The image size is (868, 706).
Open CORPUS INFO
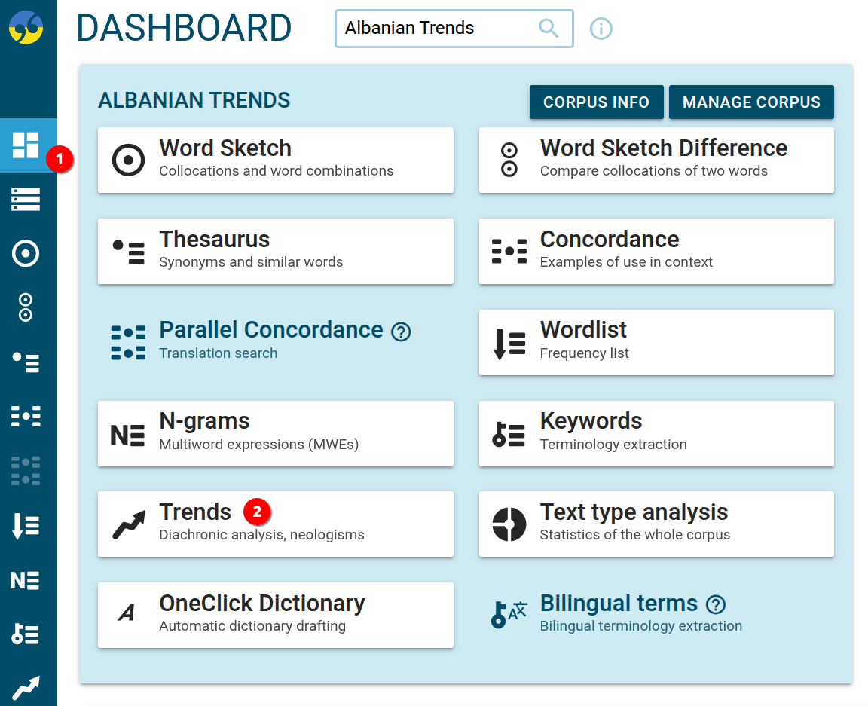coord(596,102)
